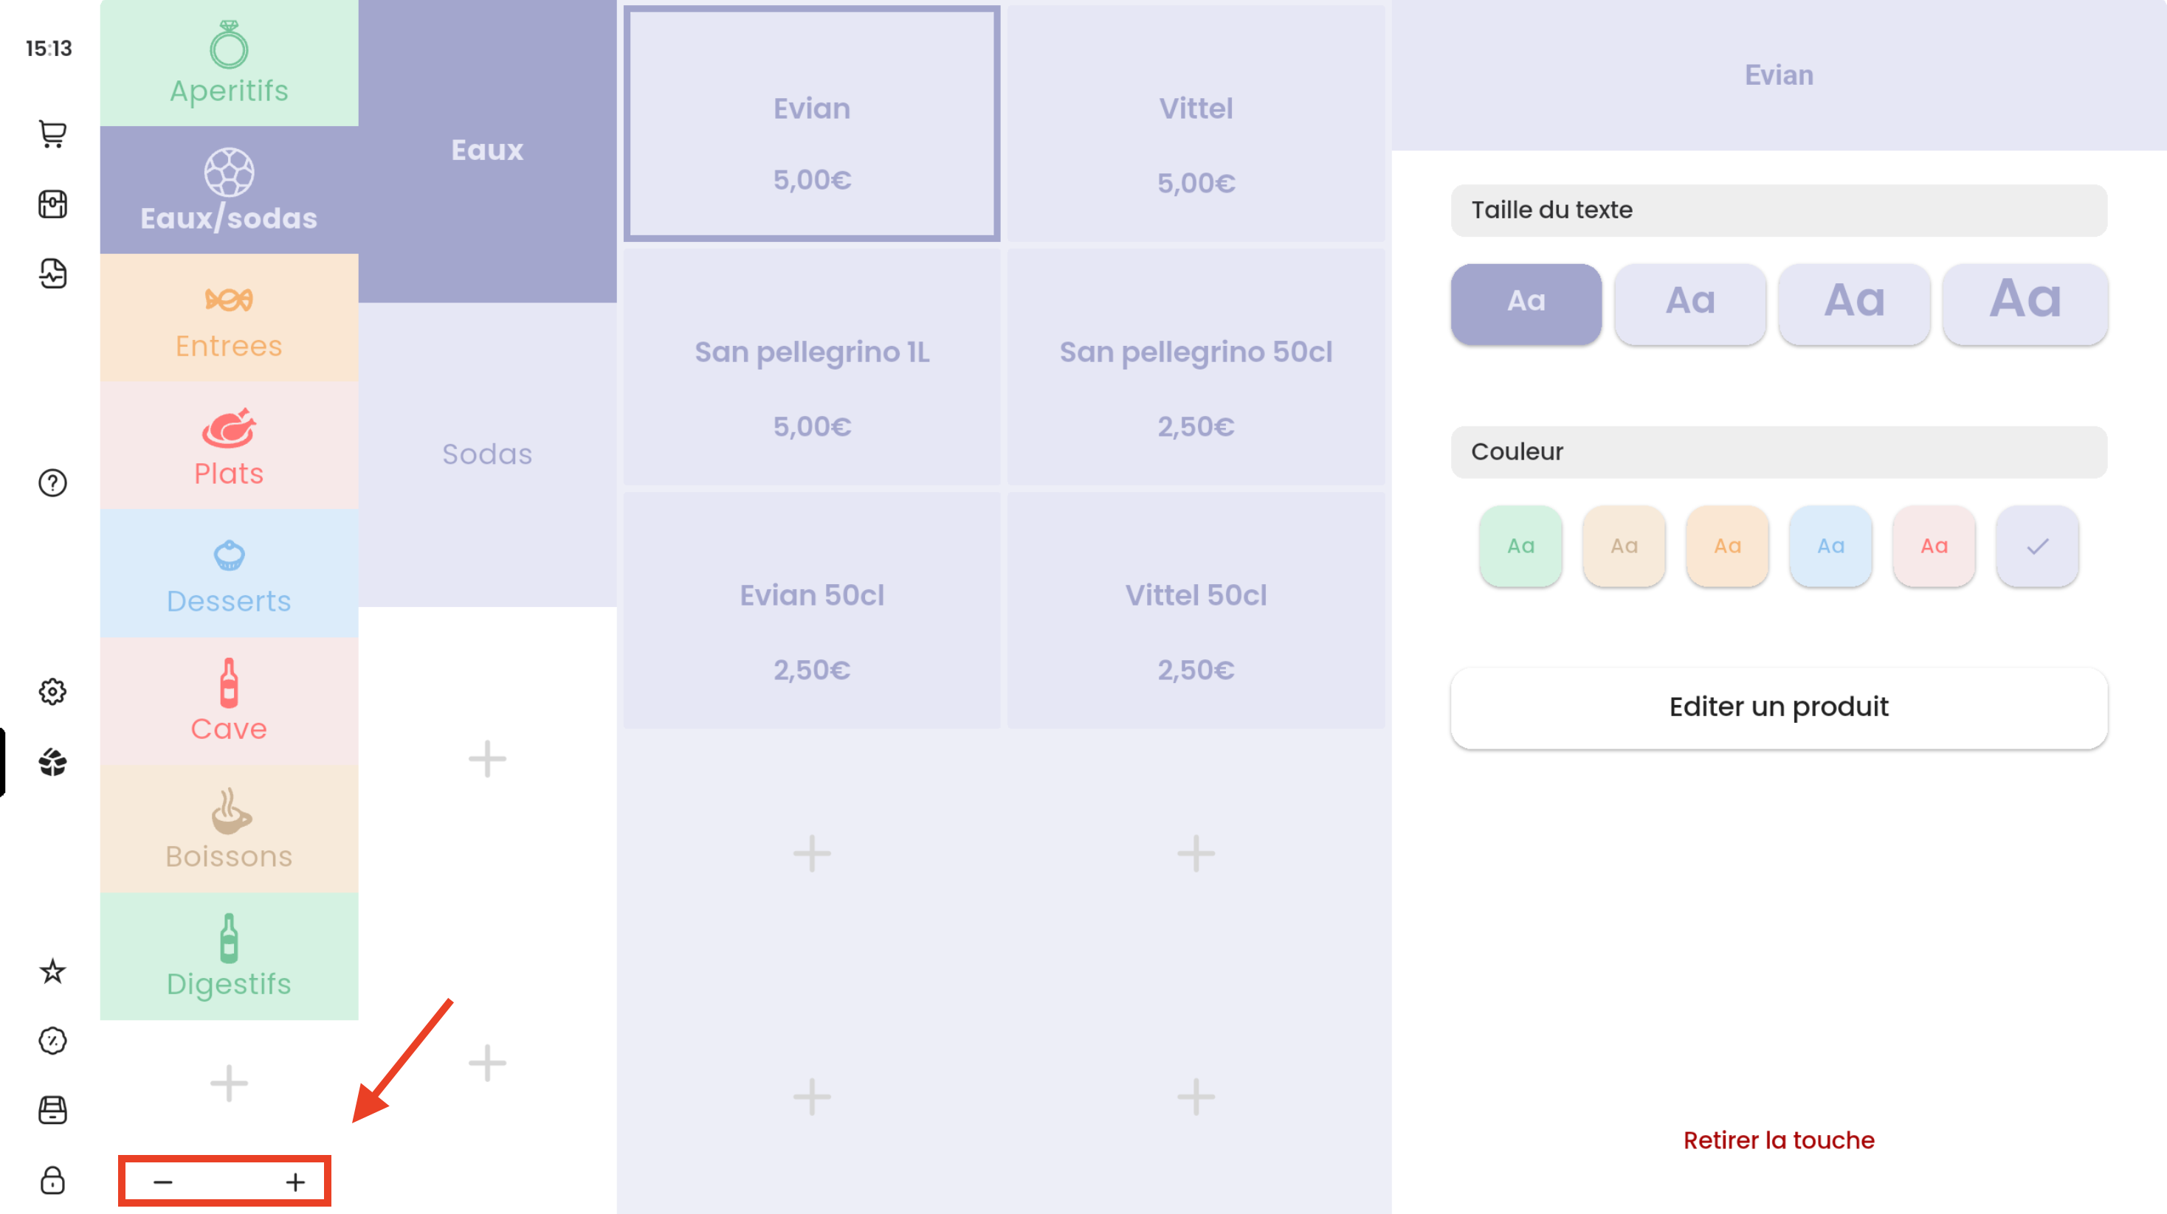
Task: Add a new category below Digestifs
Action: (x=229, y=1083)
